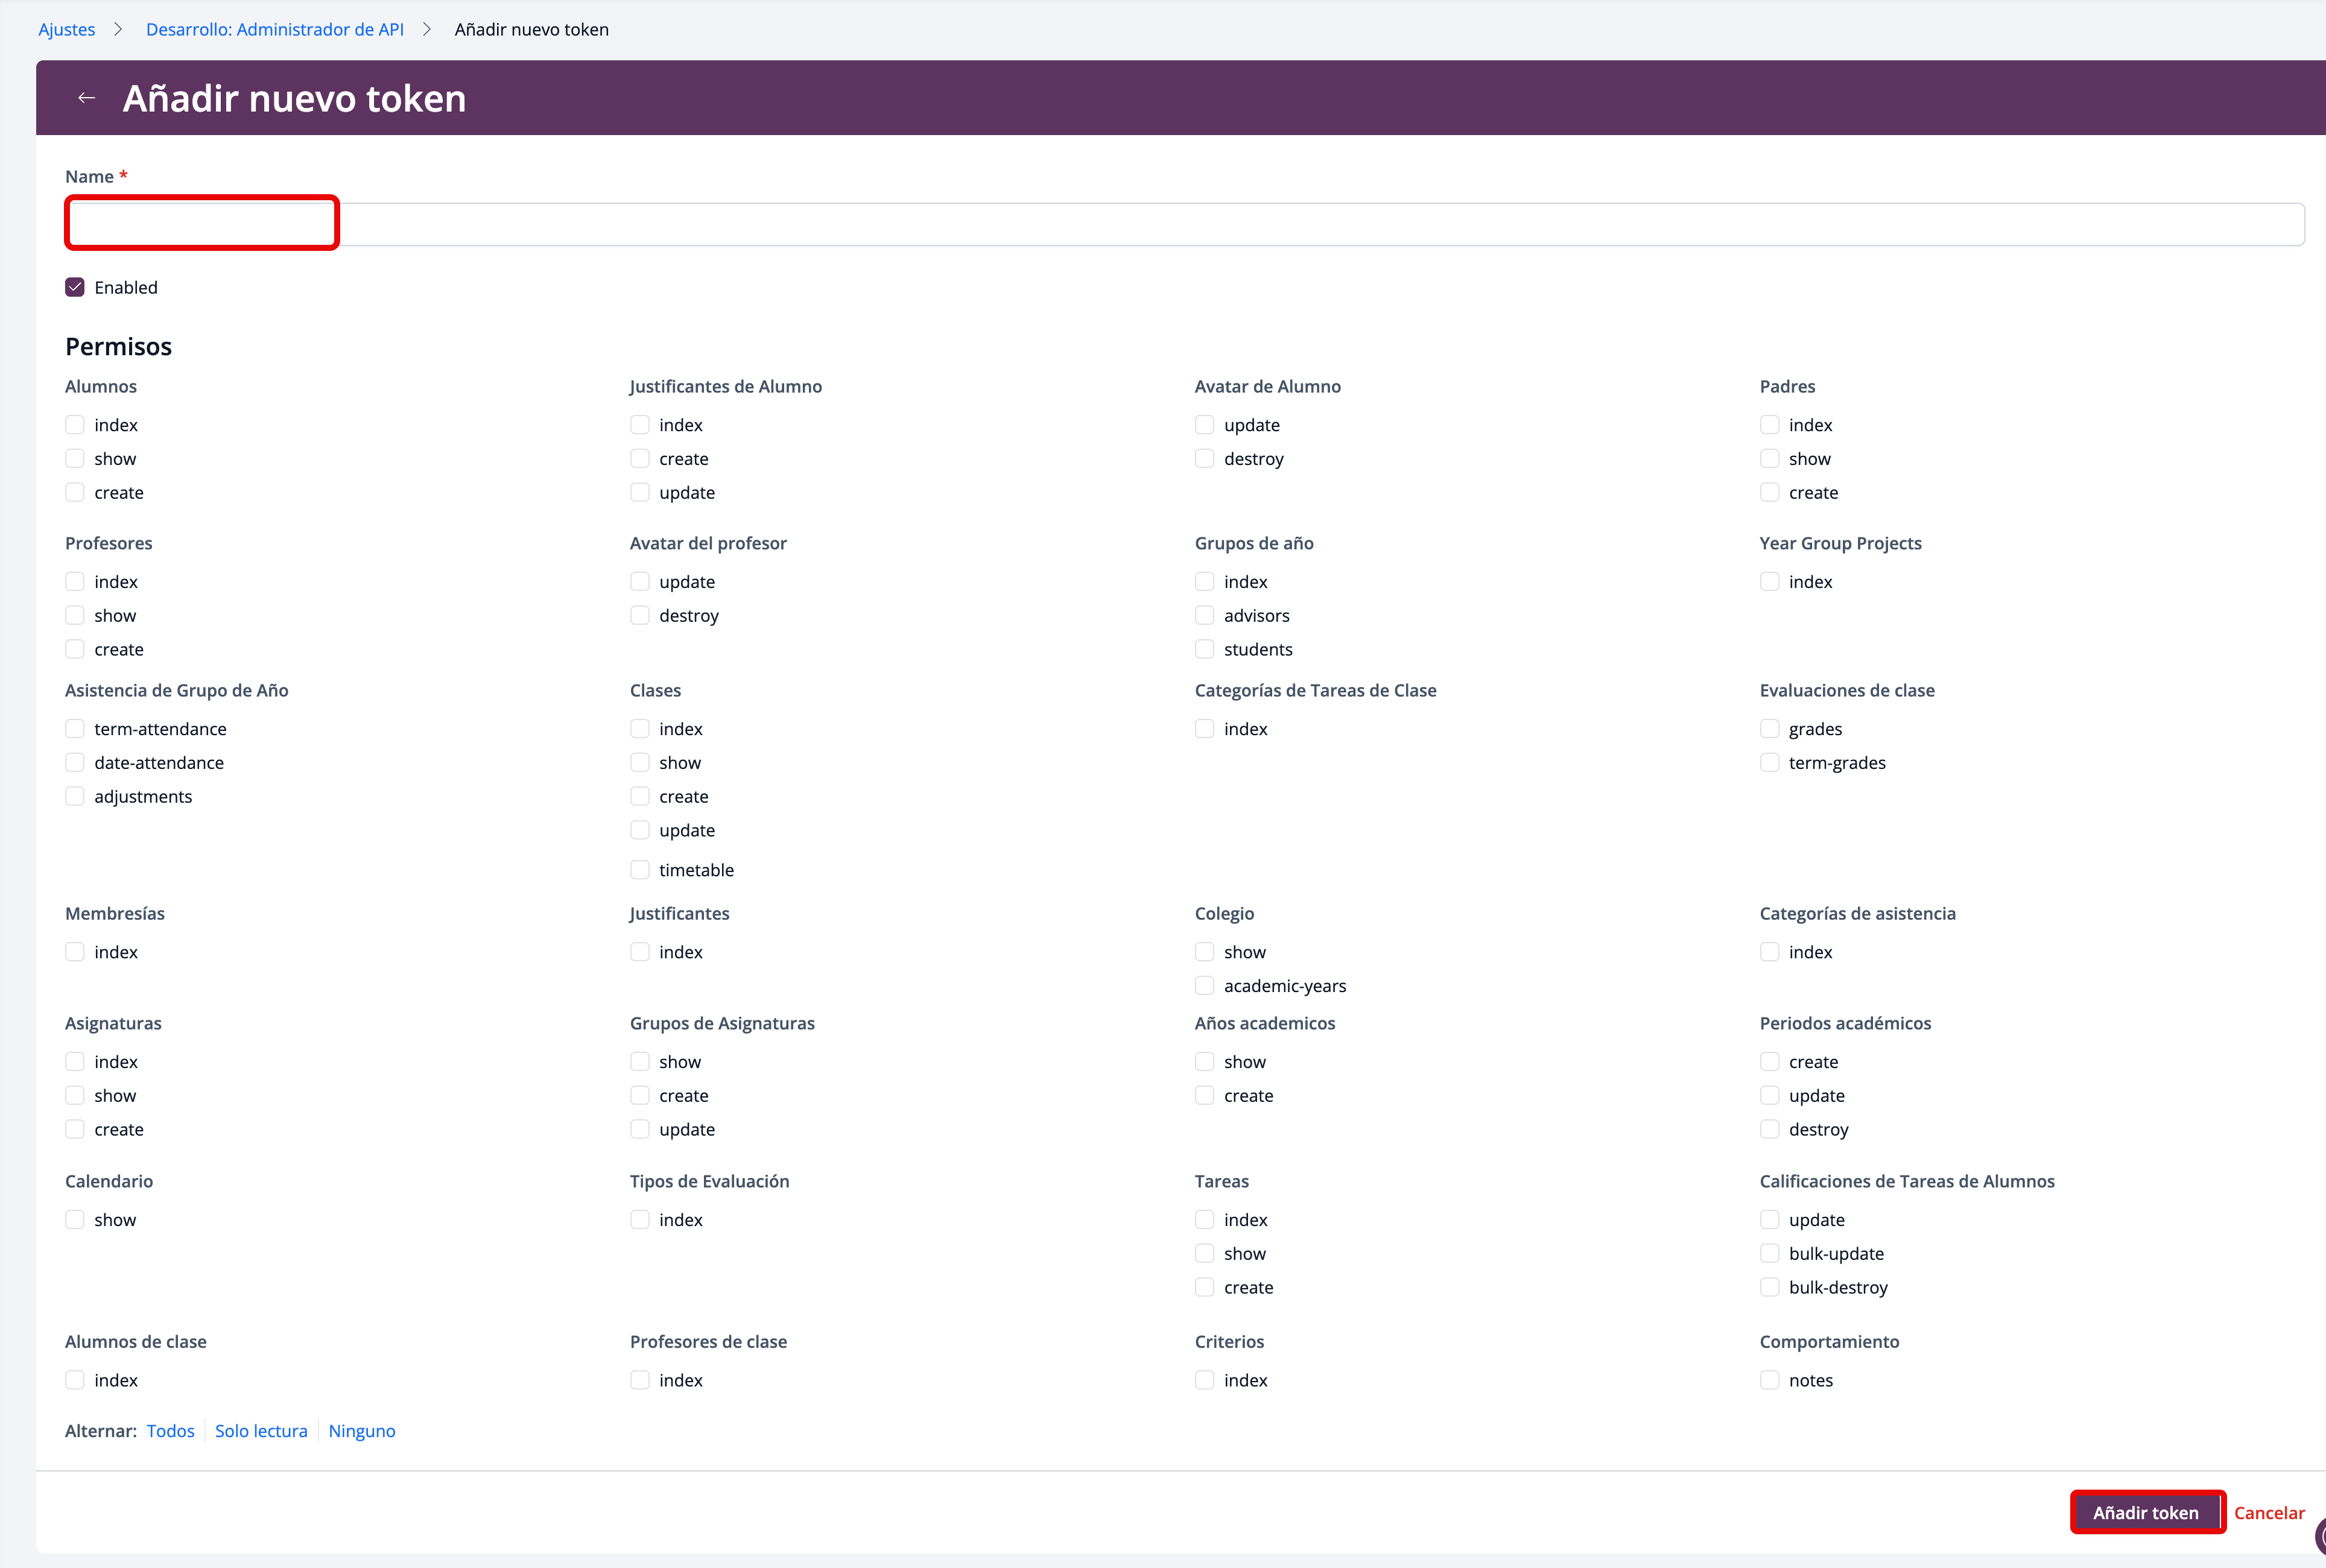Uncheck the Enabled checkbox
The width and height of the screenshot is (2326, 1568).
(x=75, y=288)
